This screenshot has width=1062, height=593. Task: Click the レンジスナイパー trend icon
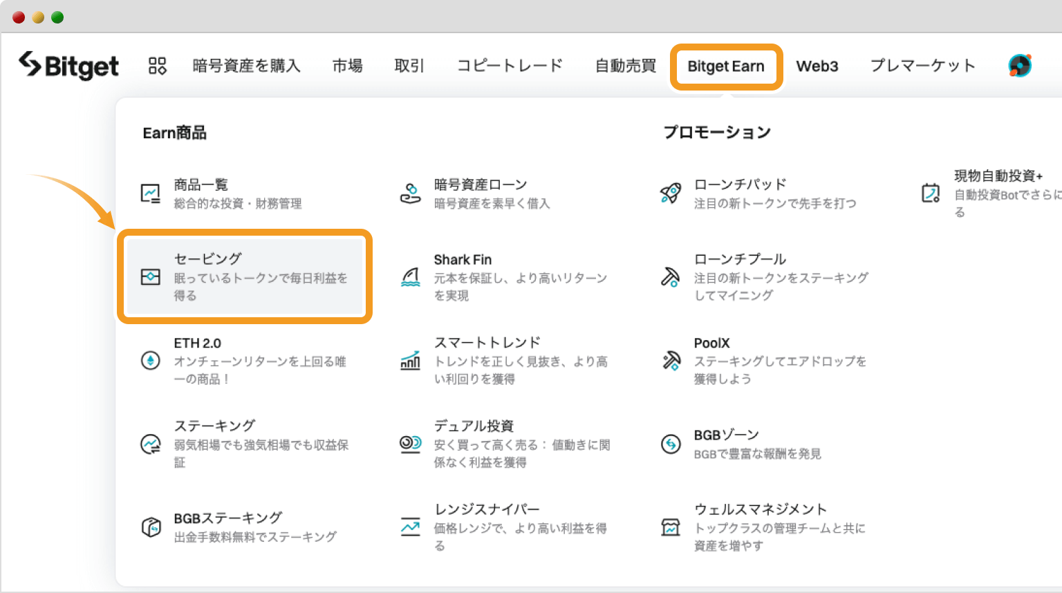click(x=411, y=527)
